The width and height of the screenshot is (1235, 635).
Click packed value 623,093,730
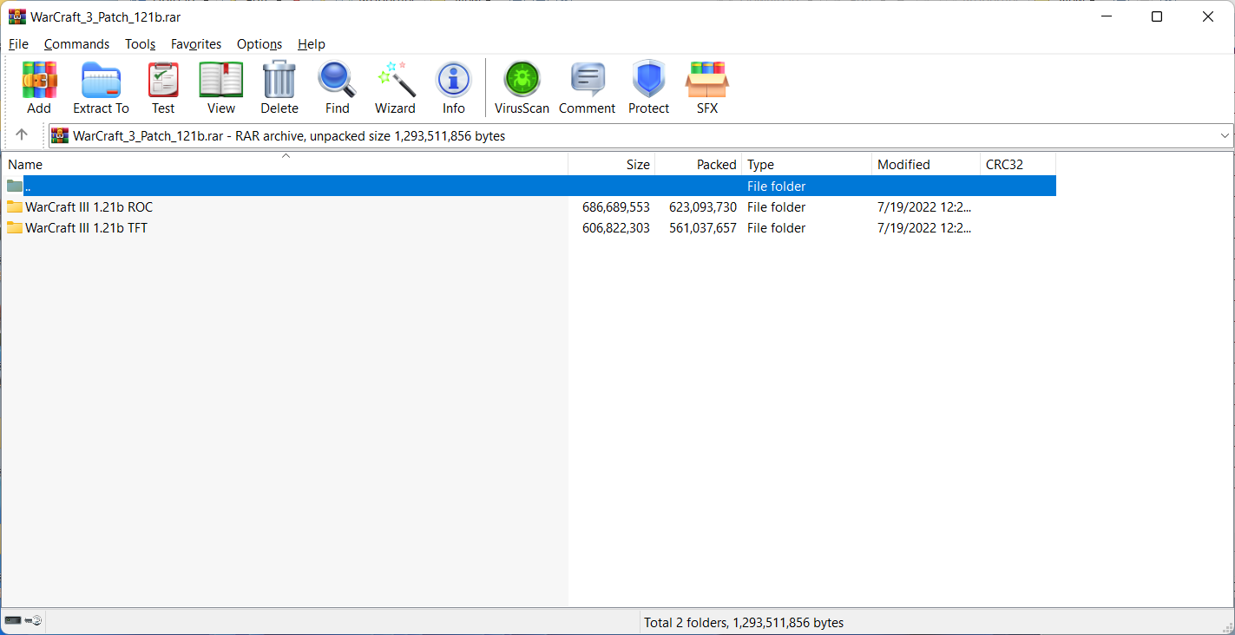703,207
